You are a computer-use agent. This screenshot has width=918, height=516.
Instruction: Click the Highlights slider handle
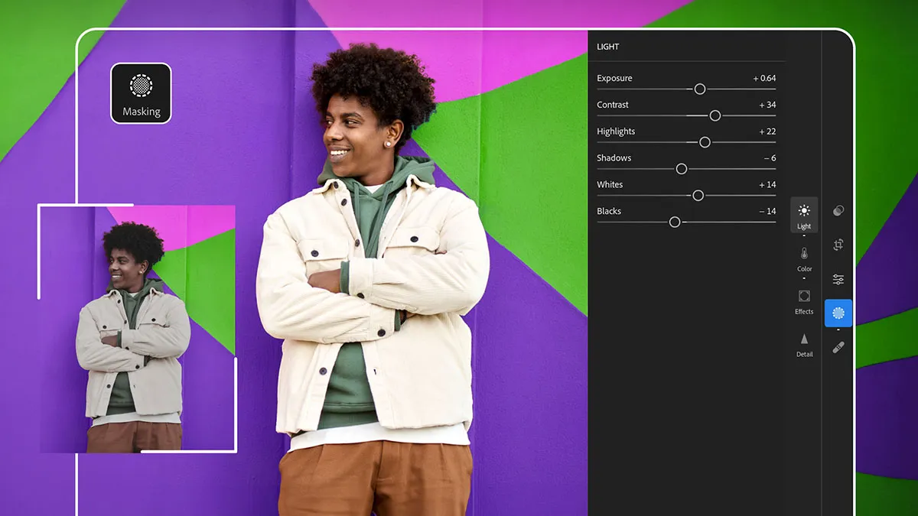point(705,142)
